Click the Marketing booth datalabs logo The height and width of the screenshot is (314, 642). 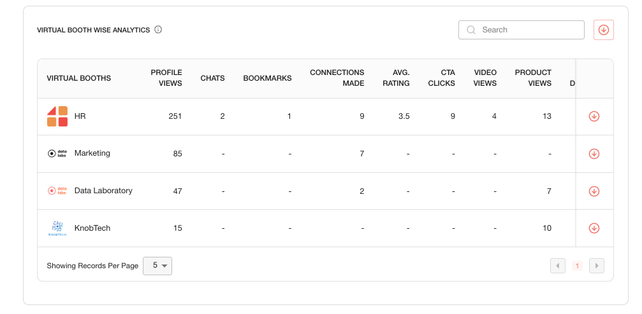57,153
